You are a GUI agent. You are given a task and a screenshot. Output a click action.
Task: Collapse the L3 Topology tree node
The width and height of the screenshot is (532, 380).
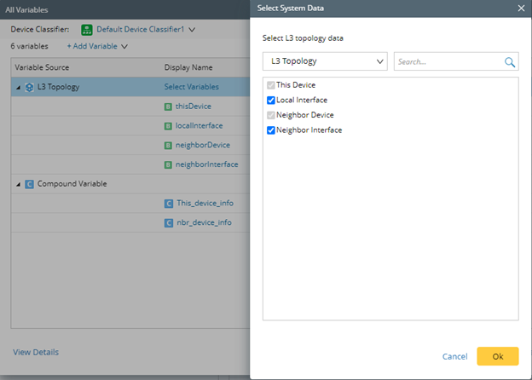tap(18, 87)
